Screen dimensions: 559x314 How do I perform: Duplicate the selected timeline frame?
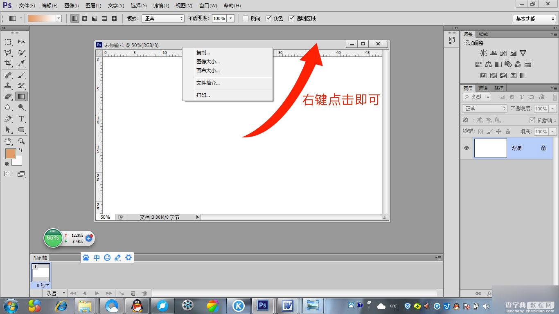[x=133, y=293]
